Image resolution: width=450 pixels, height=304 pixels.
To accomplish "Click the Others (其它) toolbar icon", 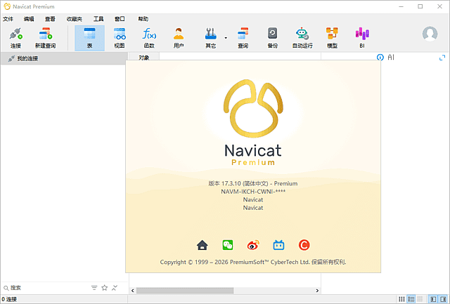I will point(211,38).
